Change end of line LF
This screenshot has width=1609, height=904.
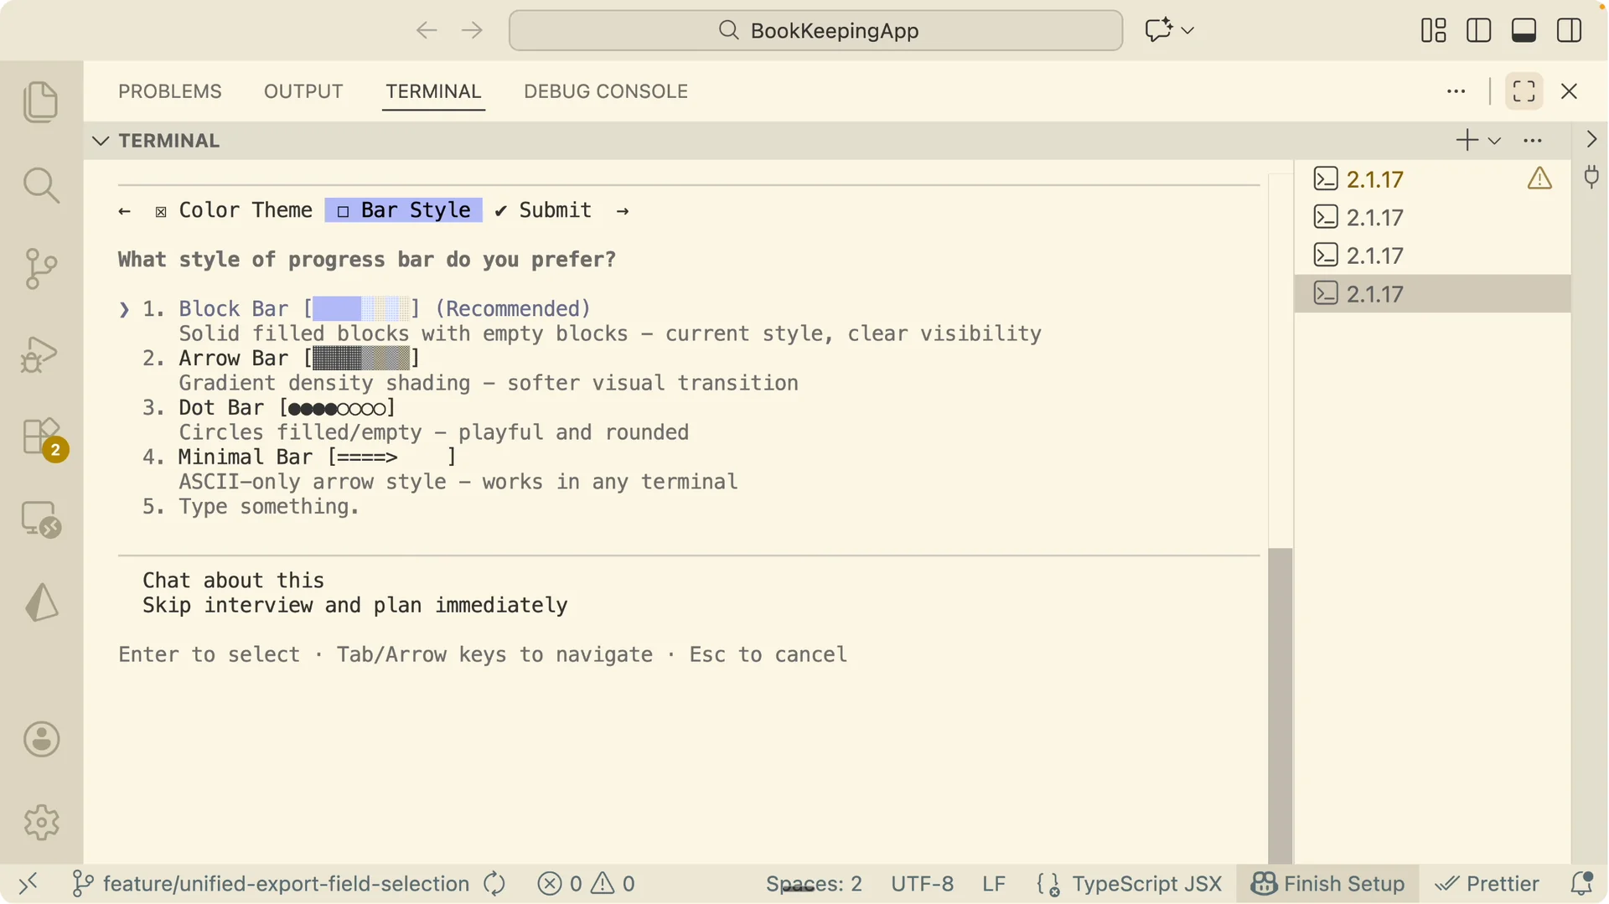[x=993, y=884]
